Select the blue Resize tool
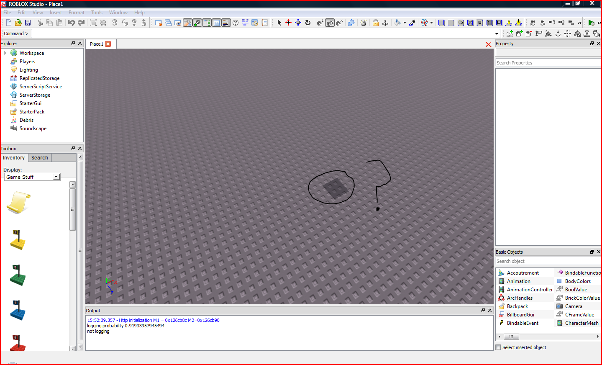602x365 pixels. (298, 23)
